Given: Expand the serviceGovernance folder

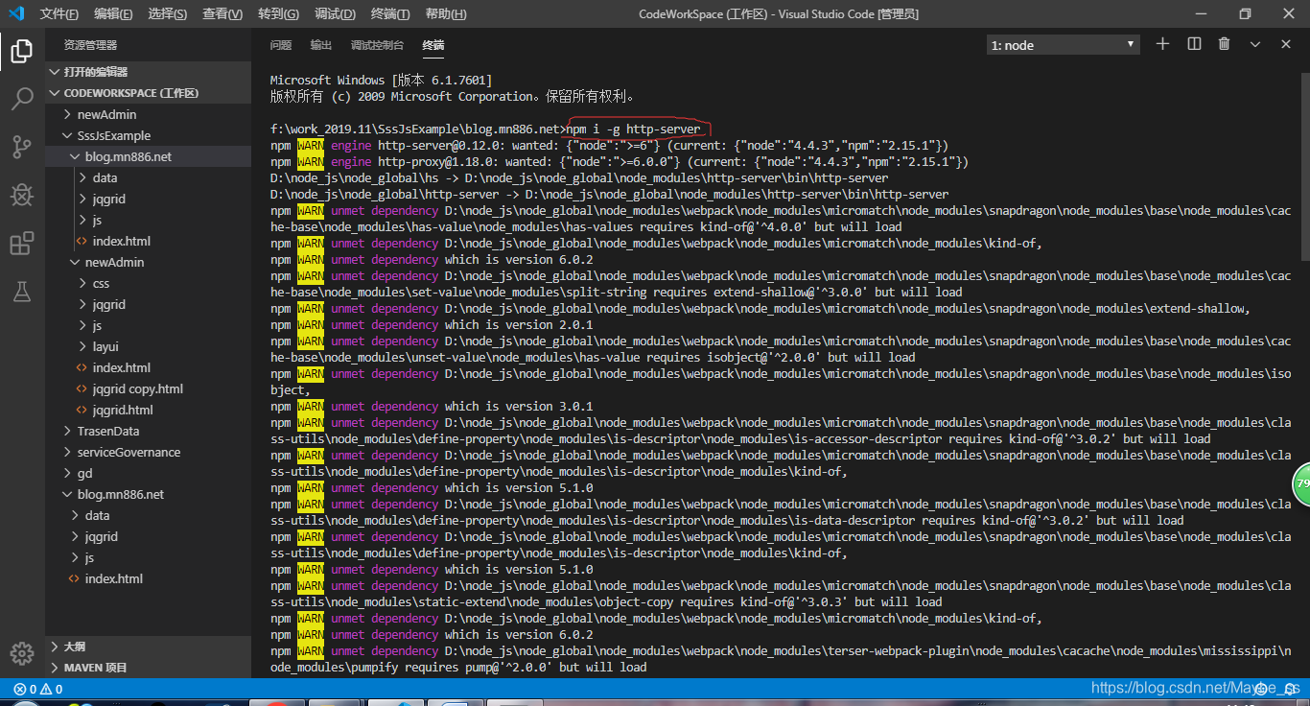Looking at the screenshot, I should (x=148, y=452).
